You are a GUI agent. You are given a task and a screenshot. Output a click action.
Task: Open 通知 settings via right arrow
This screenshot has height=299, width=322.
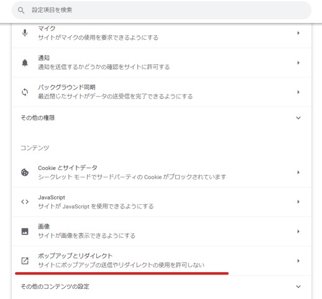point(298,62)
